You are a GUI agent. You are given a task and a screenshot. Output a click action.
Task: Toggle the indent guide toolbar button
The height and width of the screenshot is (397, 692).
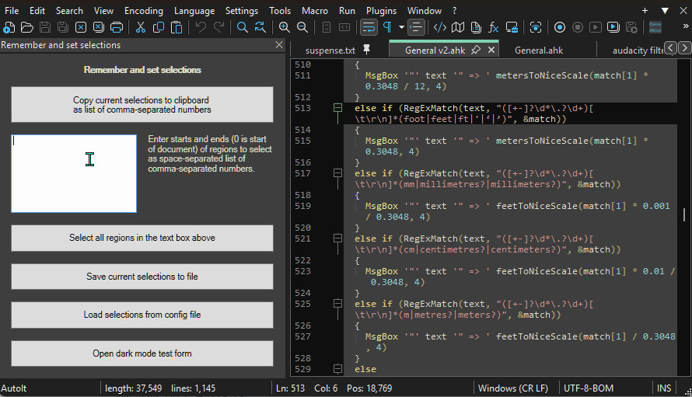[416, 27]
